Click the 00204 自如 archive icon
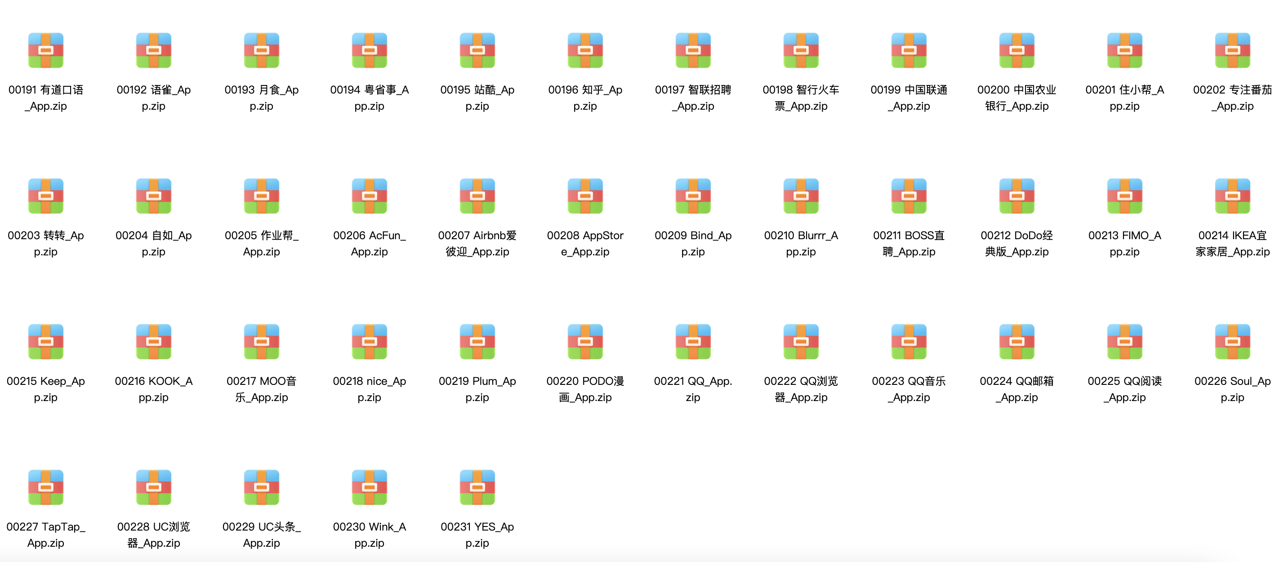 coord(153,196)
